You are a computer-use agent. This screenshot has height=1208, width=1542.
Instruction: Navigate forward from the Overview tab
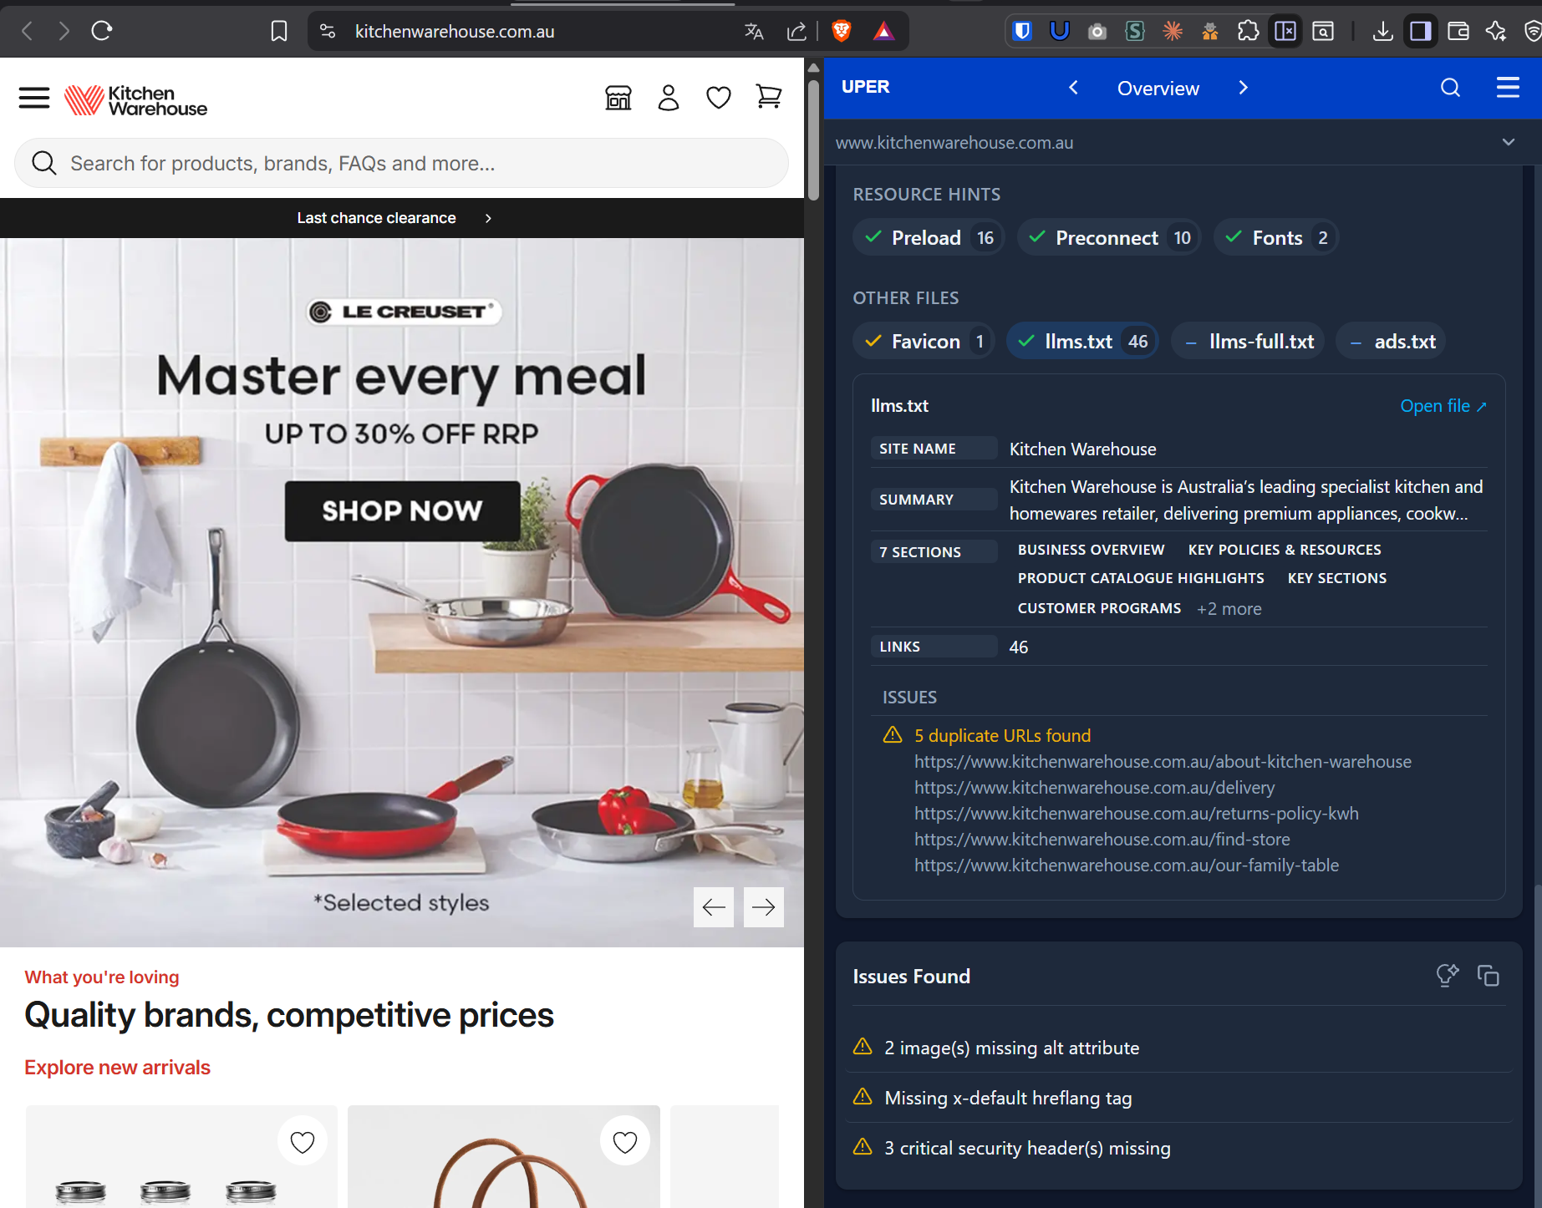[x=1244, y=88]
